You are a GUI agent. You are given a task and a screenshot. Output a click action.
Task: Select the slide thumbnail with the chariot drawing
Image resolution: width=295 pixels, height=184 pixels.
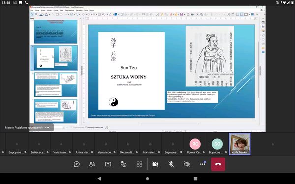56,84
